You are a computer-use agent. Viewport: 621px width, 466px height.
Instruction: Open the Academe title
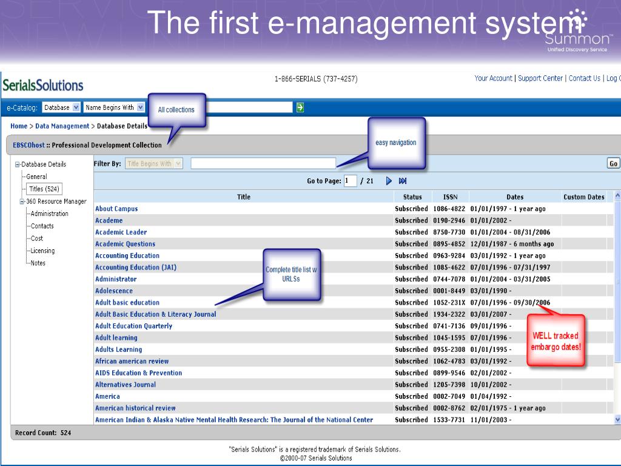[x=109, y=220]
